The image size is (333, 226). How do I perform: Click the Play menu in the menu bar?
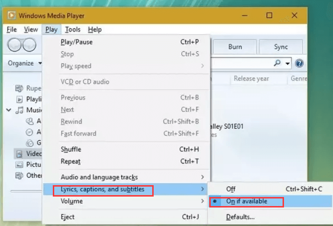(51, 29)
